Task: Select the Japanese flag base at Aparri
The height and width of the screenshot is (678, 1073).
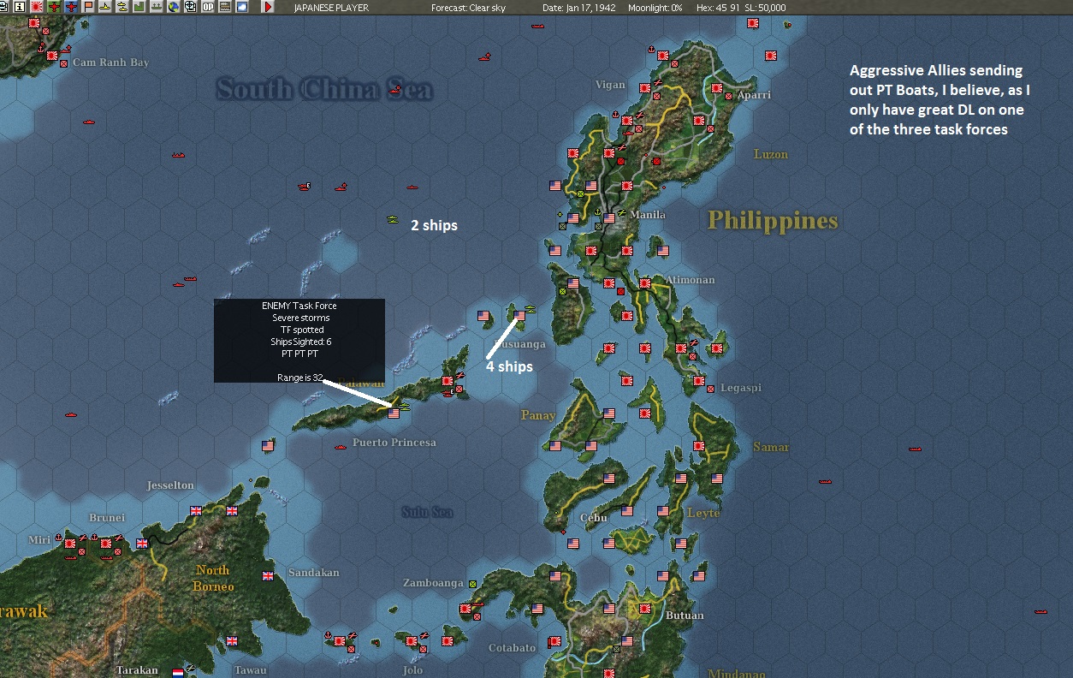Action: tap(716, 88)
